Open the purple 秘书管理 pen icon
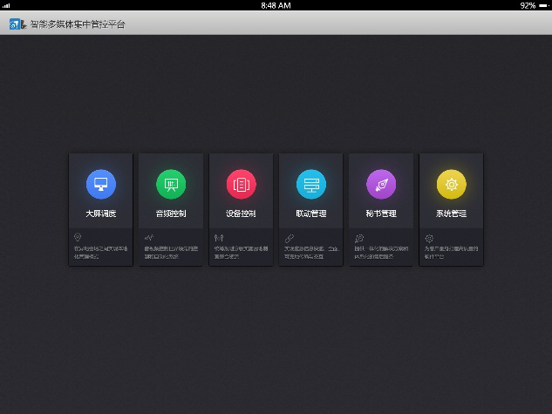Image resolution: width=552 pixels, height=414 pixels. click(x=381, y=184)
